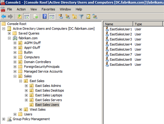Click the Filter options funnel icon
164x124 pixels.
pyautogui.click(x=81, y=16)
